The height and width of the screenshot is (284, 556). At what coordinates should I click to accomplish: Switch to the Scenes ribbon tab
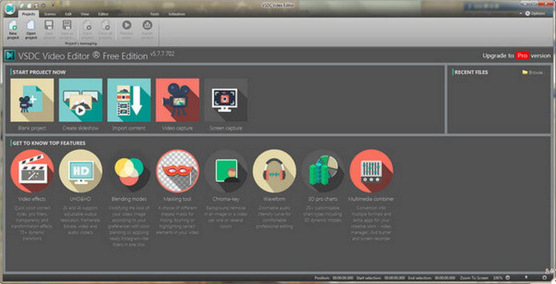[49, 14]
